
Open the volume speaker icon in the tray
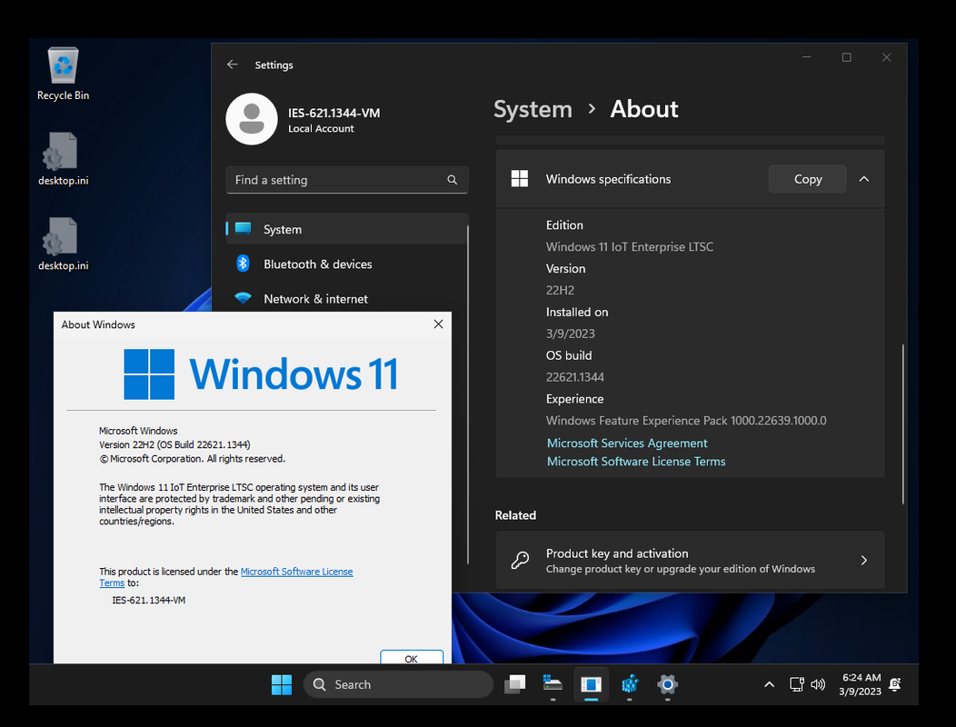coord(818,684)
